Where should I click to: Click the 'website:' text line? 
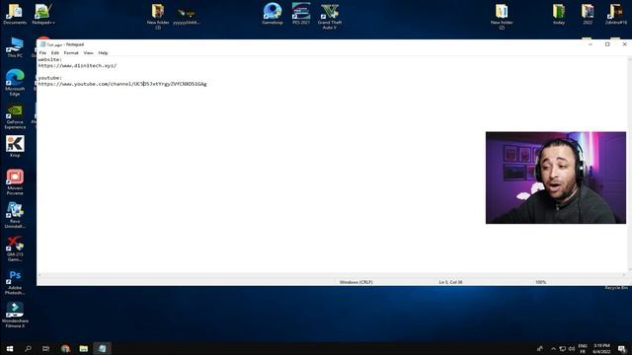point(50,59)
